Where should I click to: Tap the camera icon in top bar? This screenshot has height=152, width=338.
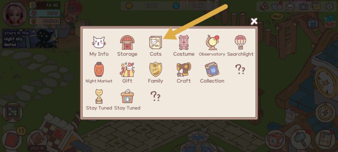[303, 7]
